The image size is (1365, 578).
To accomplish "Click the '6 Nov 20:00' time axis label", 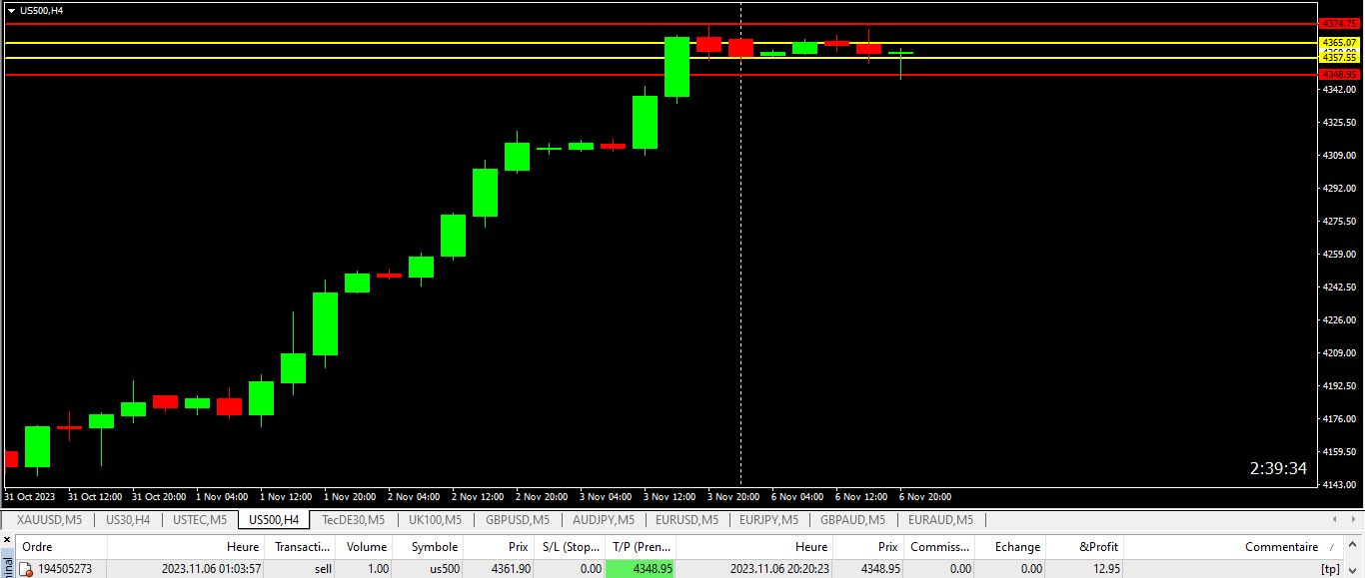I will point(927,497).
